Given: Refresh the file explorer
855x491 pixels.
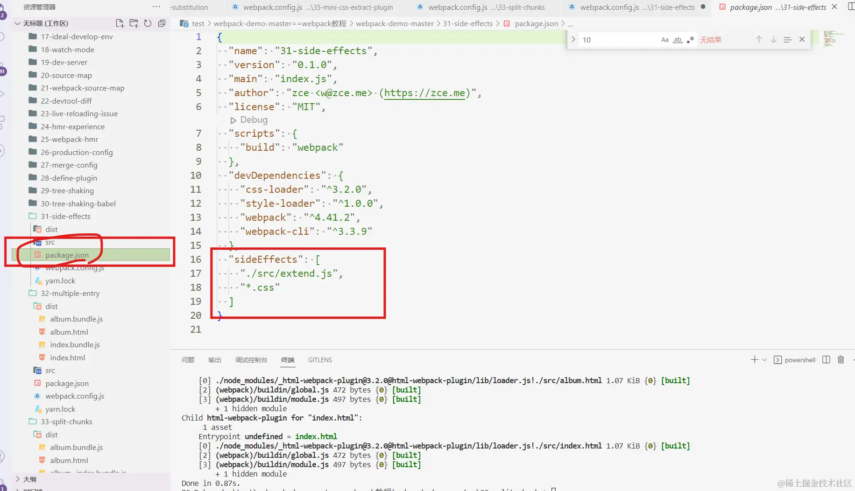Looking at the screenshot, I should (x=148, y=23).
